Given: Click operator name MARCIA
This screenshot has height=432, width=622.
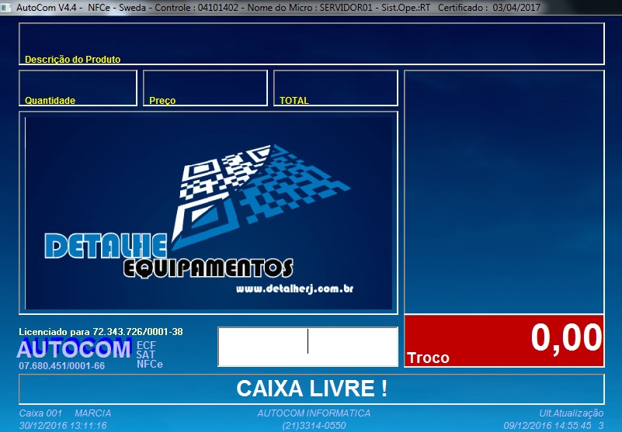Looking at the screenshot, I should (93, 413).
